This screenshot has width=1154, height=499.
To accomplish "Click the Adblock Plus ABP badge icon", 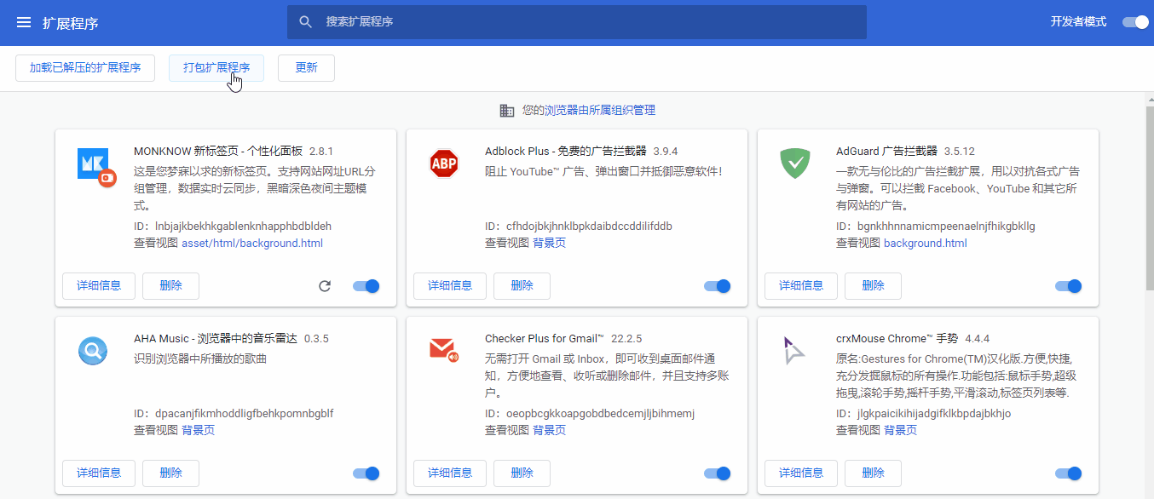I will tap(444, 163).
